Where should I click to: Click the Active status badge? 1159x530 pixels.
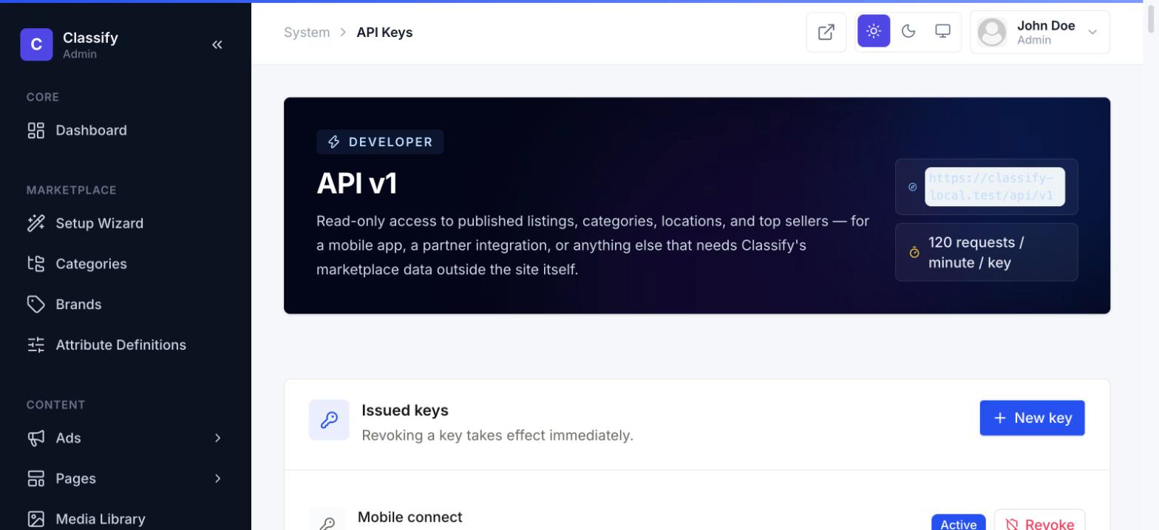pos(958,523)
